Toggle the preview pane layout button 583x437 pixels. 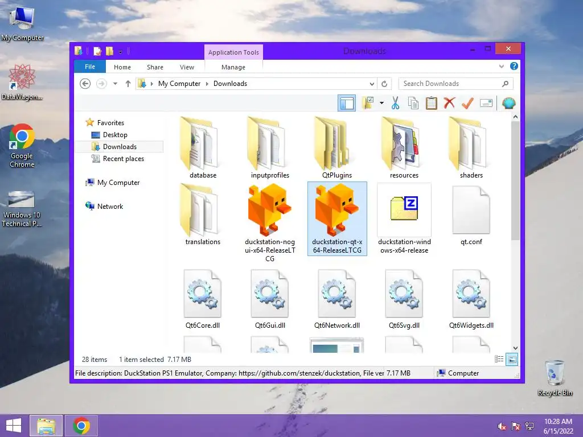(347, 103)
